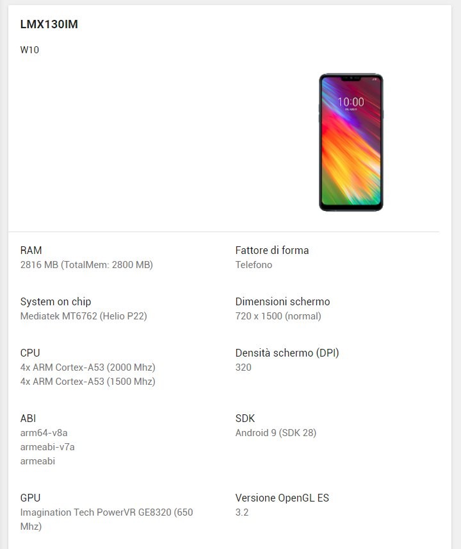Viewport: 461px width, 549px height.
Task: Click the CPU heading
Action: coord(30,353)
